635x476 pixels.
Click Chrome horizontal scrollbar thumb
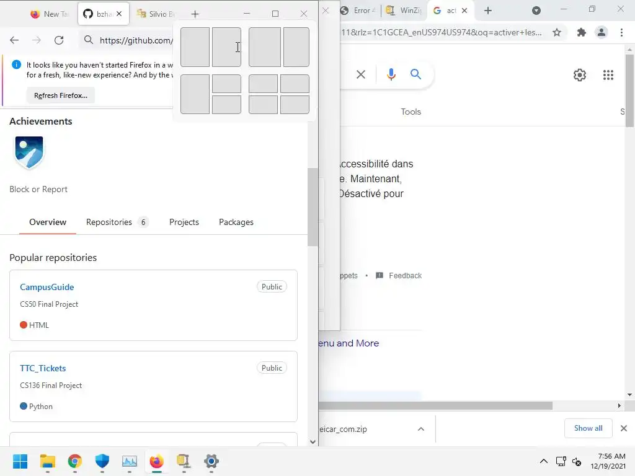click(x=435, y=405)
